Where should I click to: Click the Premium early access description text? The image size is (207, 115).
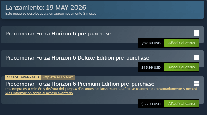[x=101, y=89]
